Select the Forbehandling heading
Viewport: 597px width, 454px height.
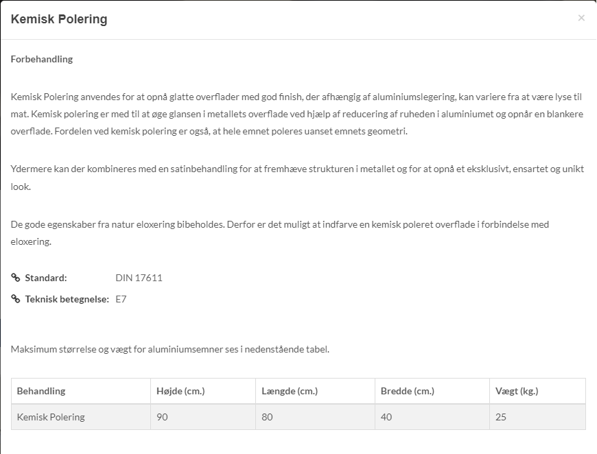[x=42, y=59]
